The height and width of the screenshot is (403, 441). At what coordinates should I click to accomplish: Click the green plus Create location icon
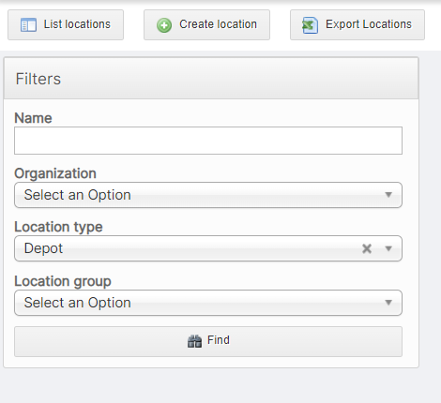(x=164, y=25)
